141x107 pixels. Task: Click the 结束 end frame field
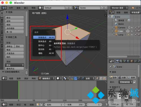tap(75, 104)
